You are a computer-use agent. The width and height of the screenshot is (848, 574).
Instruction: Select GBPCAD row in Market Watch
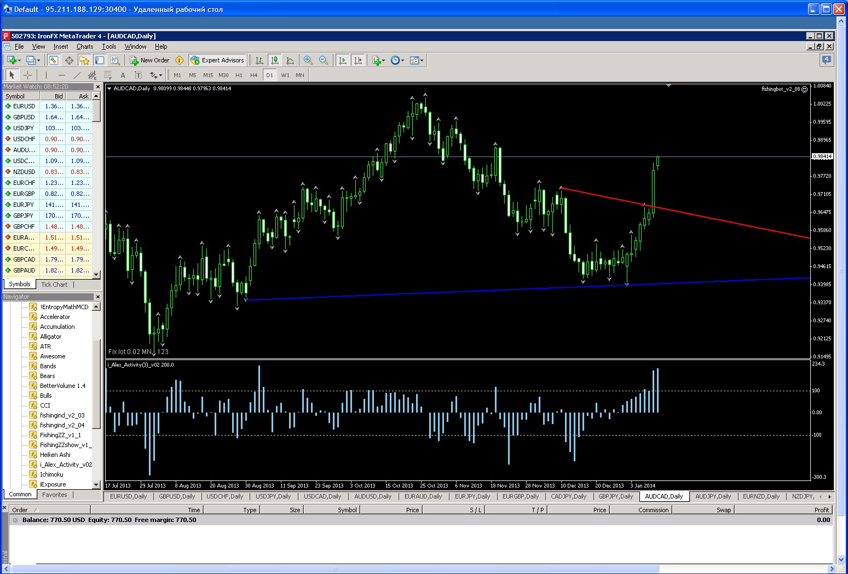tap(47, 259)
